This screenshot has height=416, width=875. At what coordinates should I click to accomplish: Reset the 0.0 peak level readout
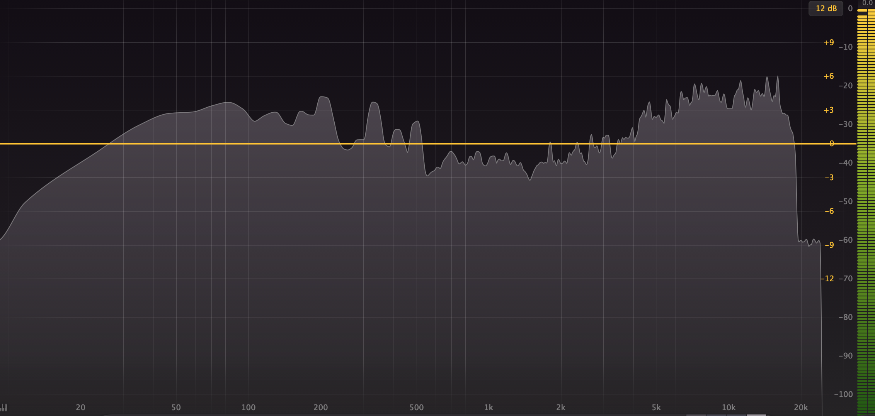point(867,3)
